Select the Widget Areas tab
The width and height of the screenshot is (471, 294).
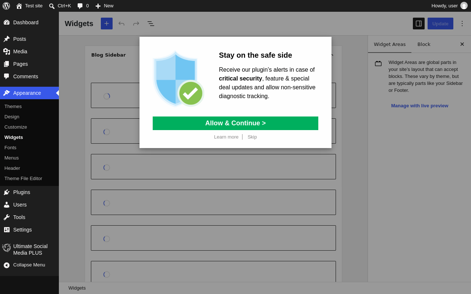pyautogui.click(x=390, y=44)
